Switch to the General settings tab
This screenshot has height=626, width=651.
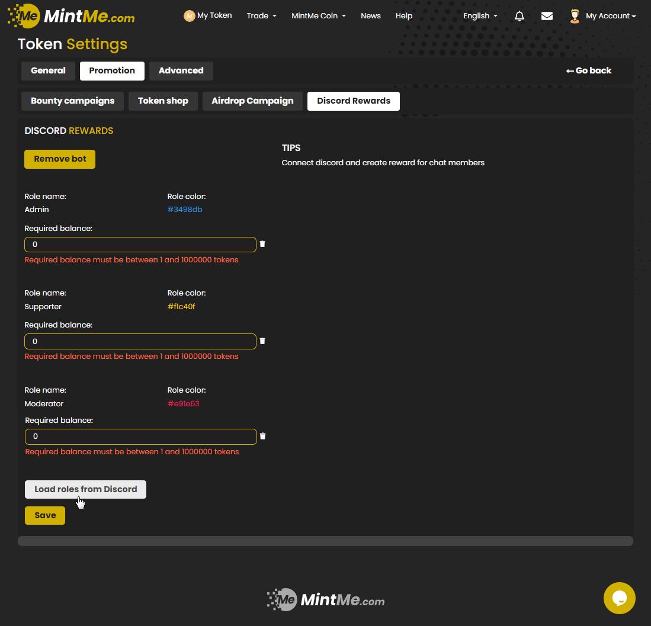pos(48,70)
